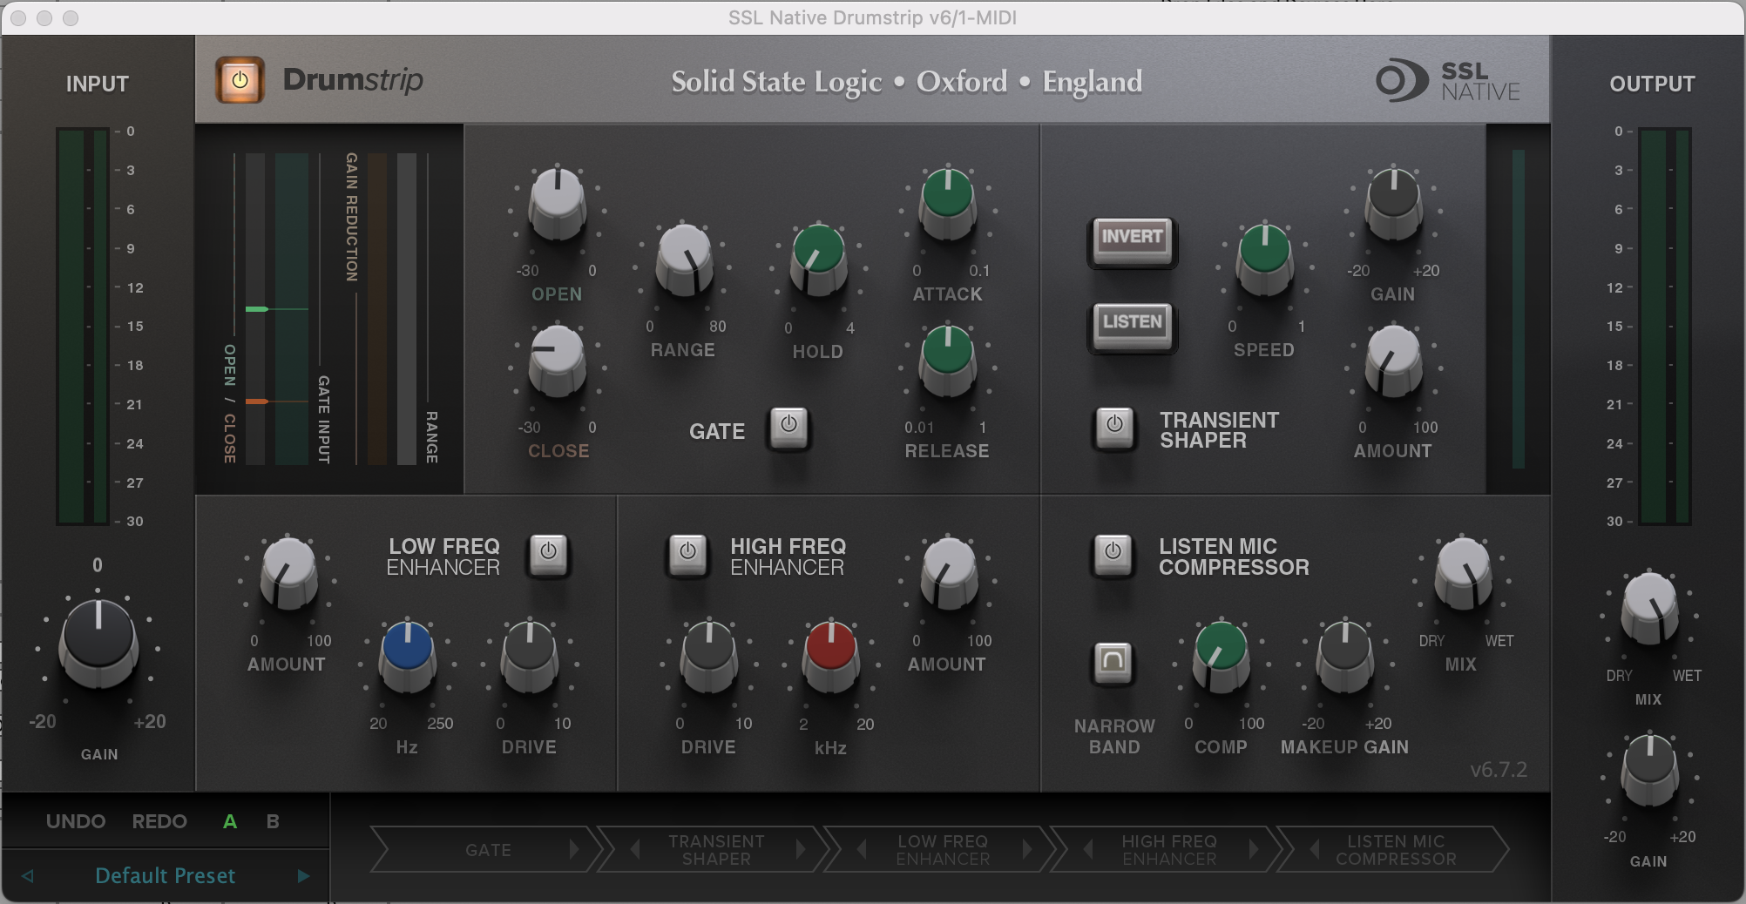Enable the Gate section power switch
Screen dimensions: 1746x904
coord(788,430)
